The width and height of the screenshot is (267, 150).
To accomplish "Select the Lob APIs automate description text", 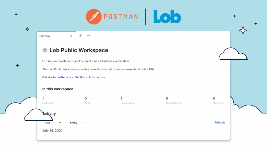I will pos(86,61).
